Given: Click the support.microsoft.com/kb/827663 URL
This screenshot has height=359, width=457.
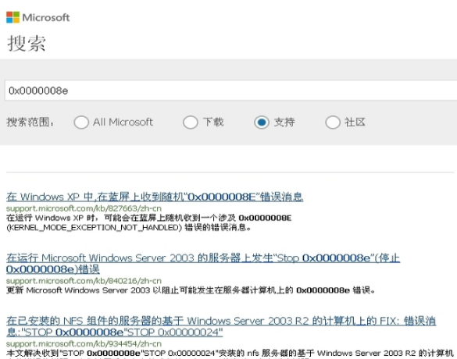Looking at the screenshot, I should pyautogui.click(x=84, y=208).
